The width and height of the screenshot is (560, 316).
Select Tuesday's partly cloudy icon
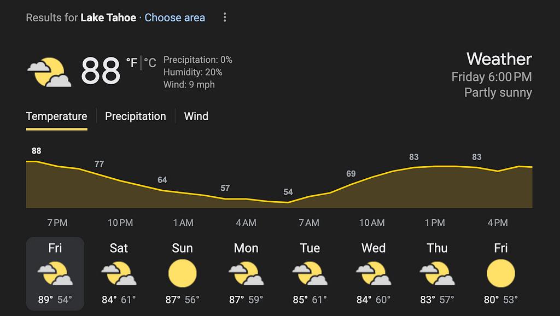pos(310,273)
